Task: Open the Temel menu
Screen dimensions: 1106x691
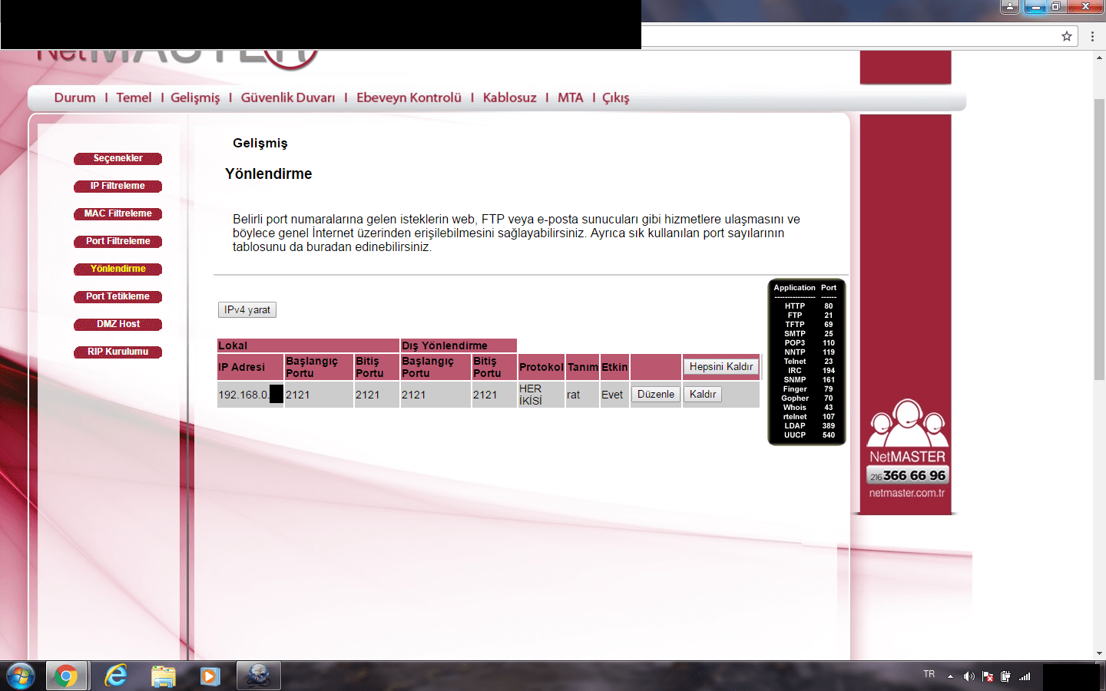Action: 134,98
